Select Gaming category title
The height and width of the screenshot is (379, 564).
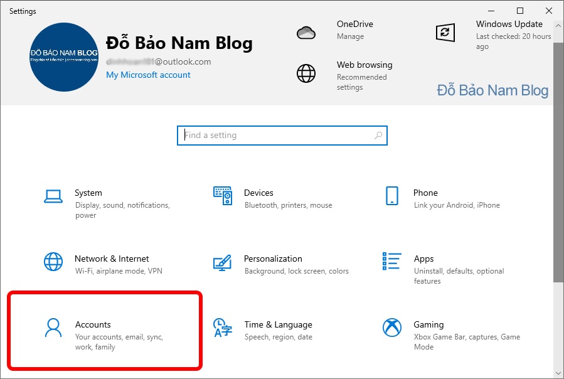(428, 324)
